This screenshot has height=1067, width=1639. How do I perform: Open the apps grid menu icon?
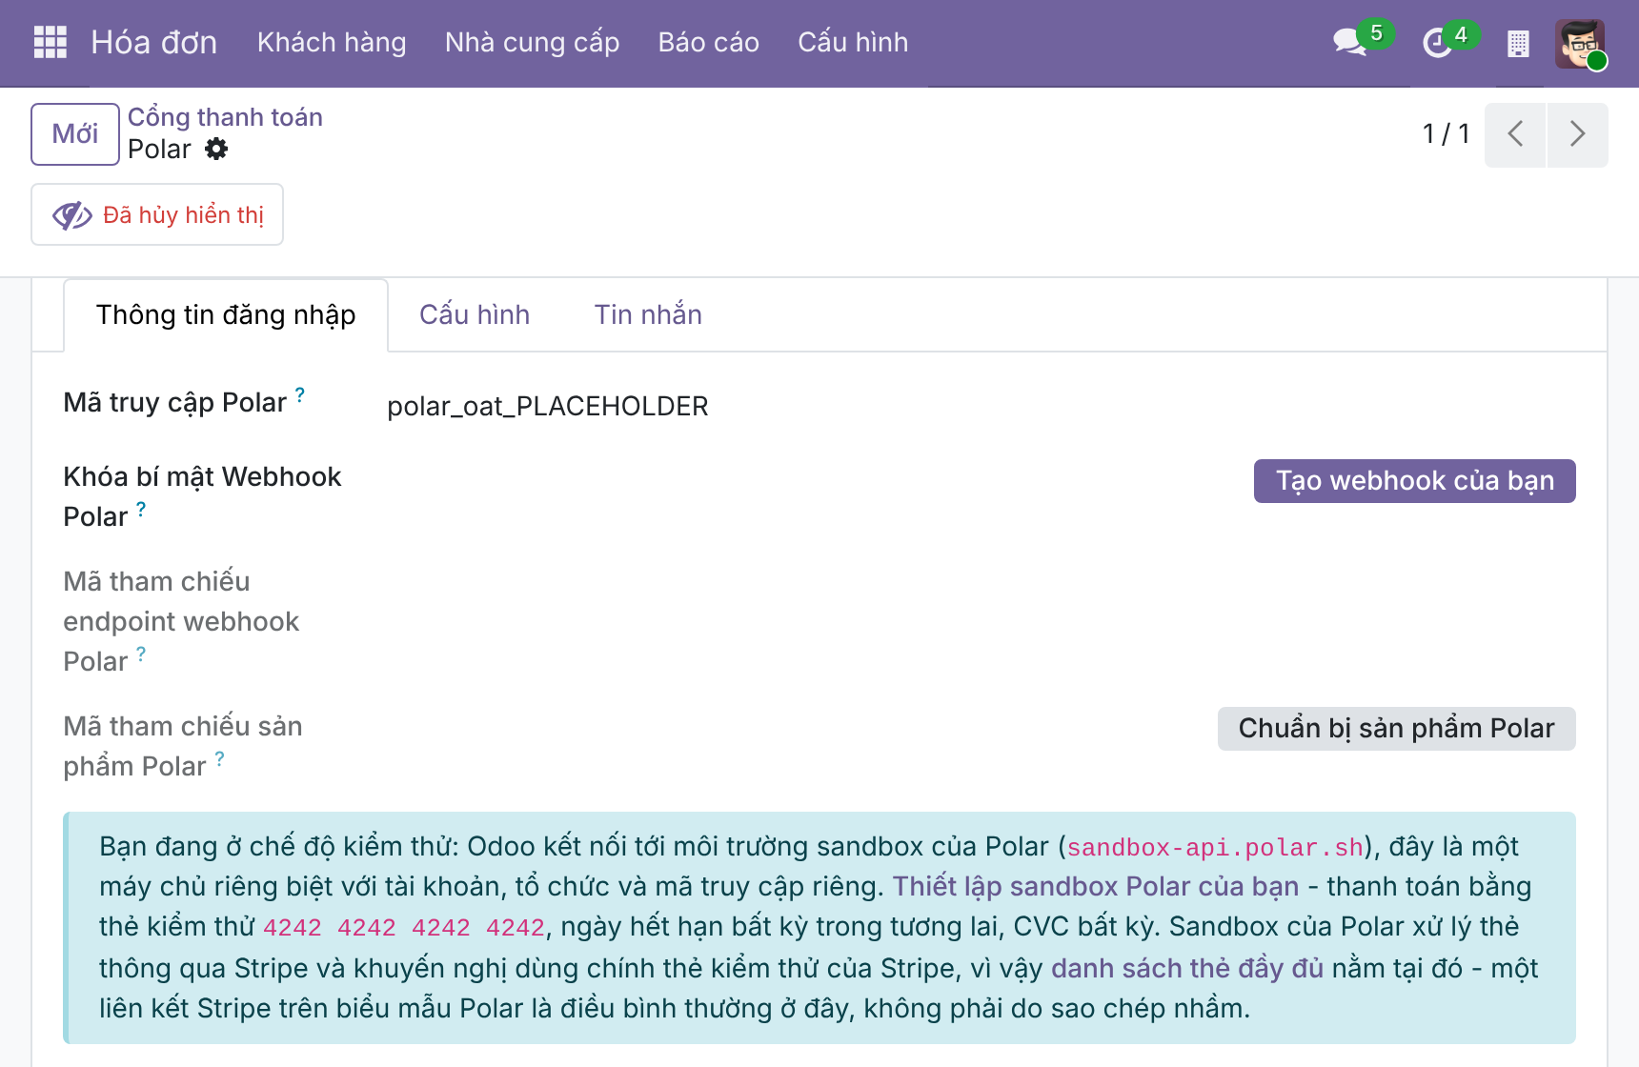coord(51,43)
